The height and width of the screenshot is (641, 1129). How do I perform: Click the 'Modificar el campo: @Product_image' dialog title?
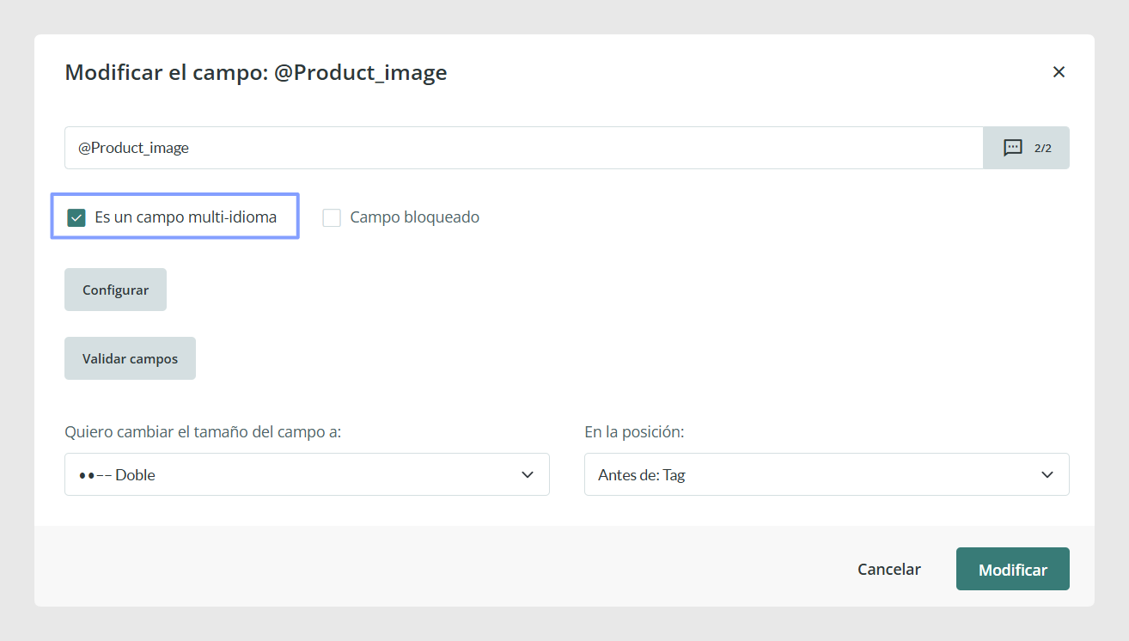point(256,72)
